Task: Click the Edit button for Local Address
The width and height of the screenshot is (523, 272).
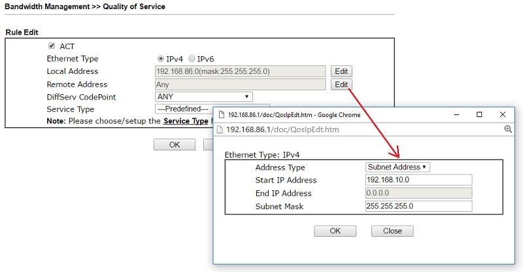Action: point(341,71)
